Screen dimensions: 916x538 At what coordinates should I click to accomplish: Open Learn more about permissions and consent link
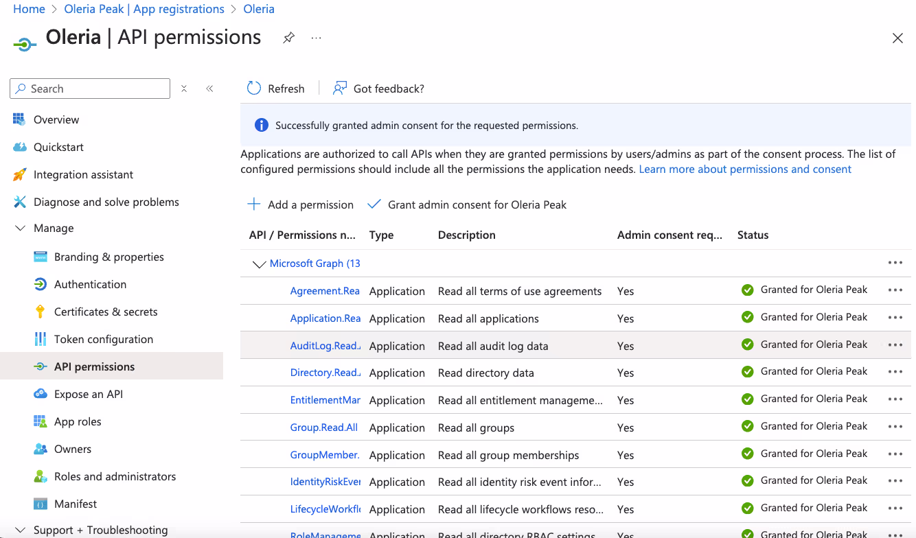coord(745,169)
